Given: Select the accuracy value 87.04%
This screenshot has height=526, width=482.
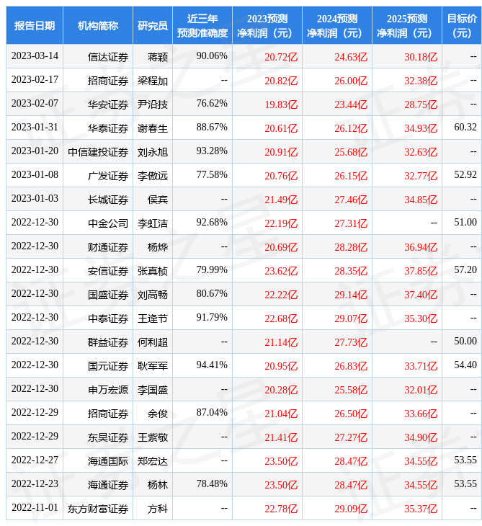Looking at the screenshot, I should pyautogui.click(x=212, y=413).
